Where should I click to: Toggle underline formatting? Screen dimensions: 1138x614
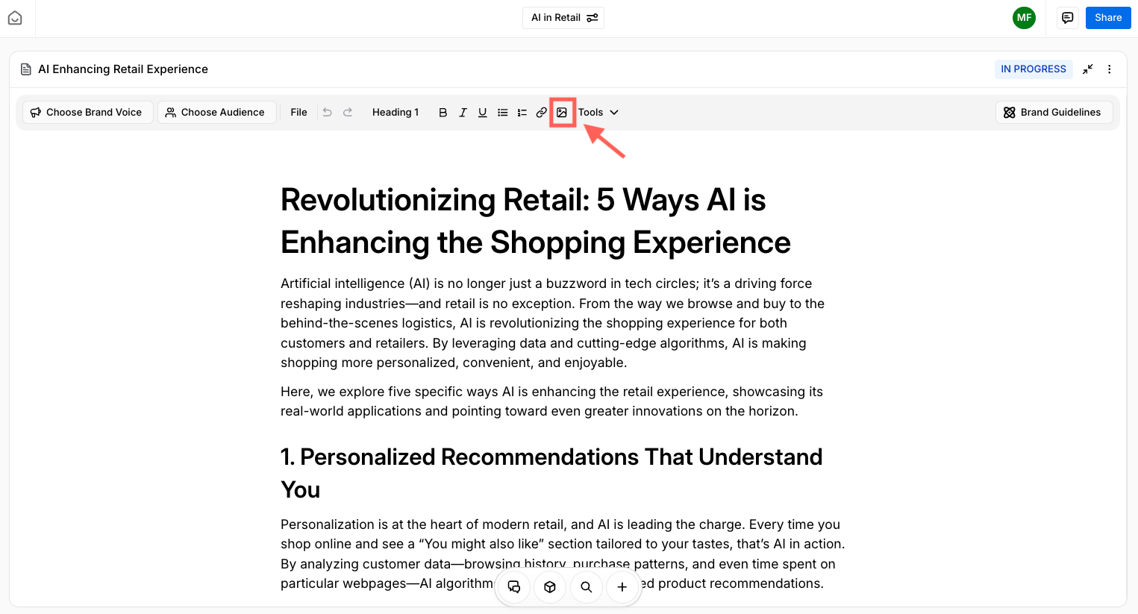(x=482, y=112)
